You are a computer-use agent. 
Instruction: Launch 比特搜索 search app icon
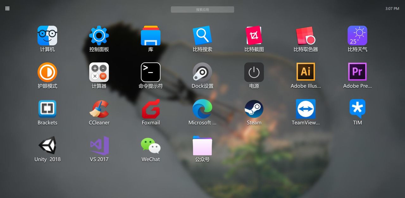202,35
